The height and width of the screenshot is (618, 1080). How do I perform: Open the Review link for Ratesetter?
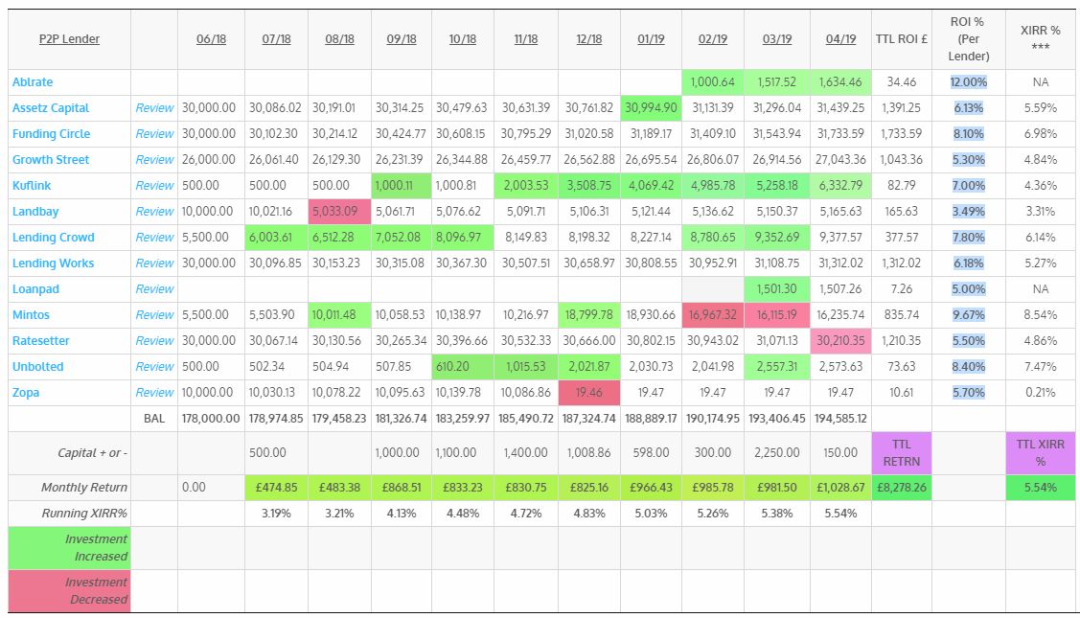(154, 341)
